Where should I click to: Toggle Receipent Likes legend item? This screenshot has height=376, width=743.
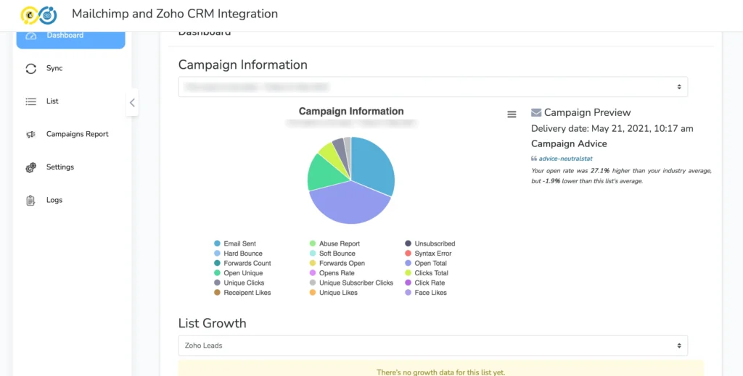[x=242, y=293]
